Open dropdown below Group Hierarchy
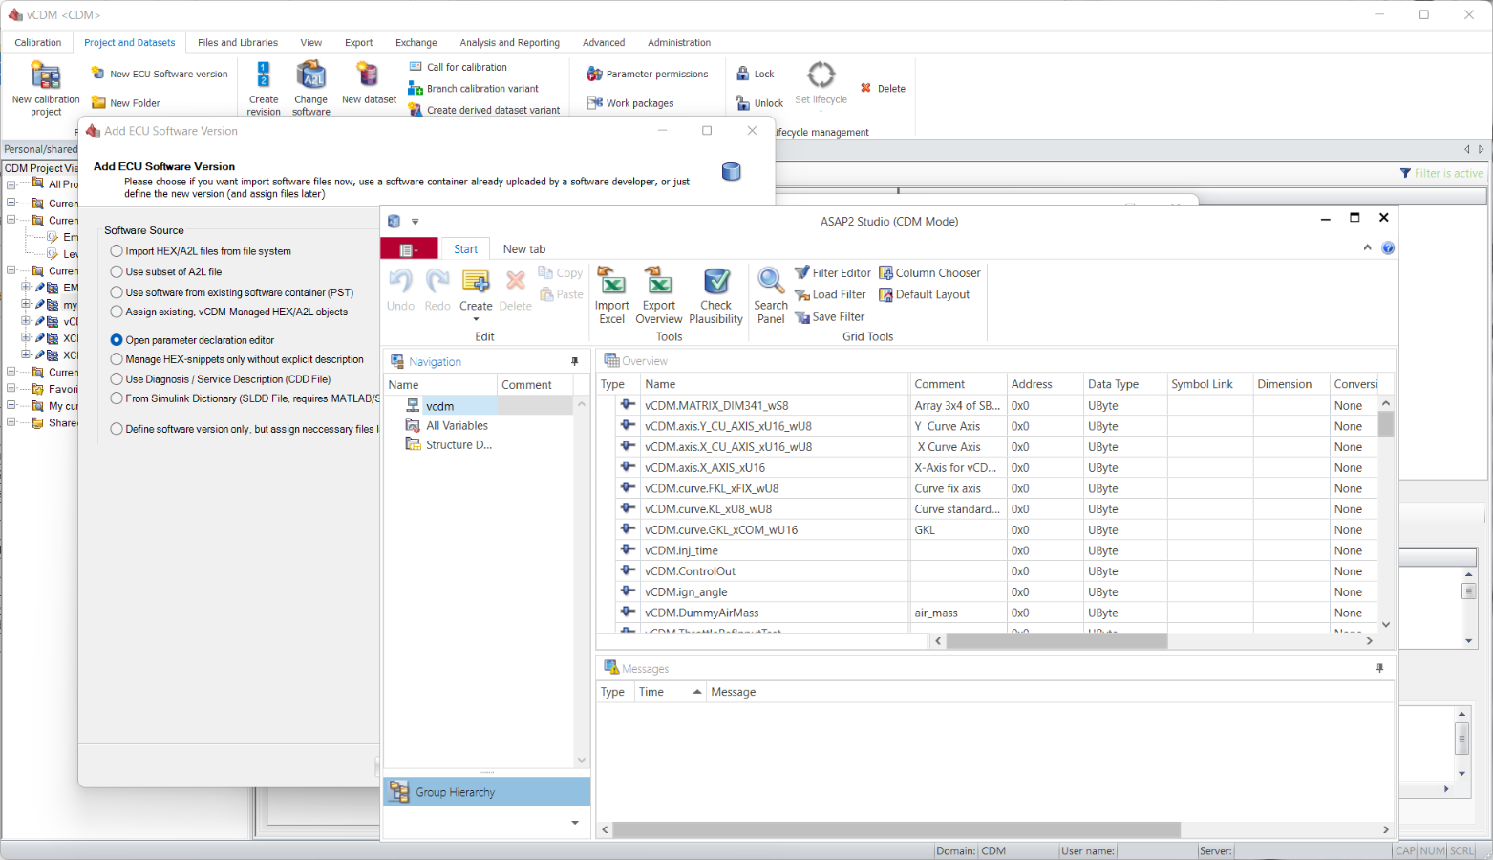The height and width of the screenshot is (860, 1493). click(x=575, y=823)
